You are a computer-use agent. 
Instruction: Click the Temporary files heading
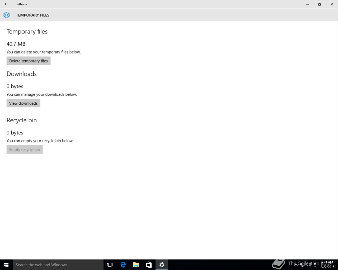pos(27,32)
